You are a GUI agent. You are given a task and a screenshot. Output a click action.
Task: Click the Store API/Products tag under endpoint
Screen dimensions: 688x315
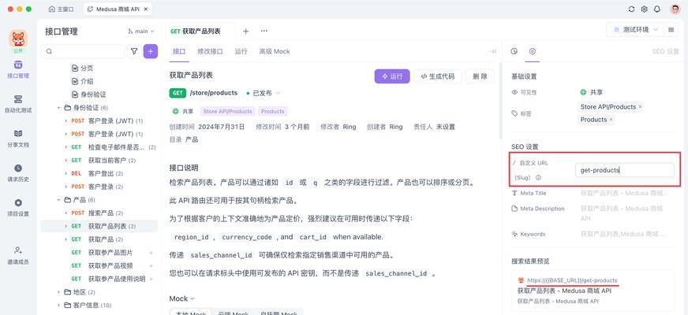point(228,111)
